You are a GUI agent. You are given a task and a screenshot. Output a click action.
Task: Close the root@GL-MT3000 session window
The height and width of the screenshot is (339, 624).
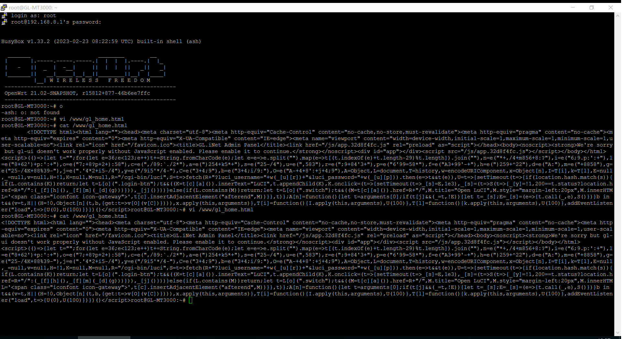(x=611, y=7)
